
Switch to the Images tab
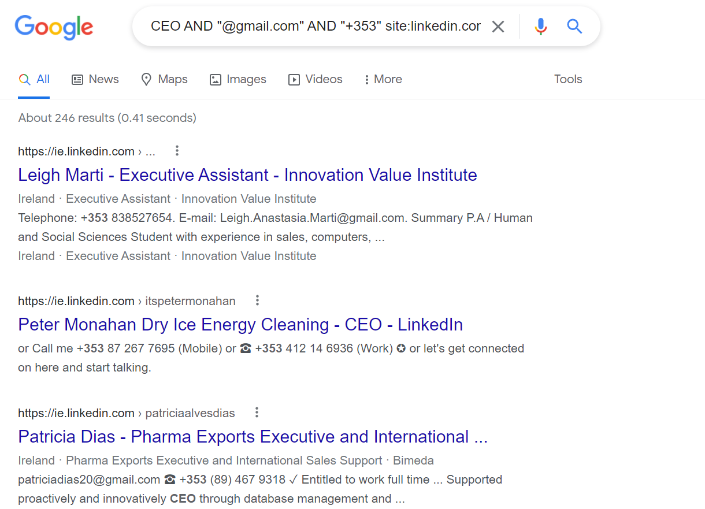(x=238, y=80)
